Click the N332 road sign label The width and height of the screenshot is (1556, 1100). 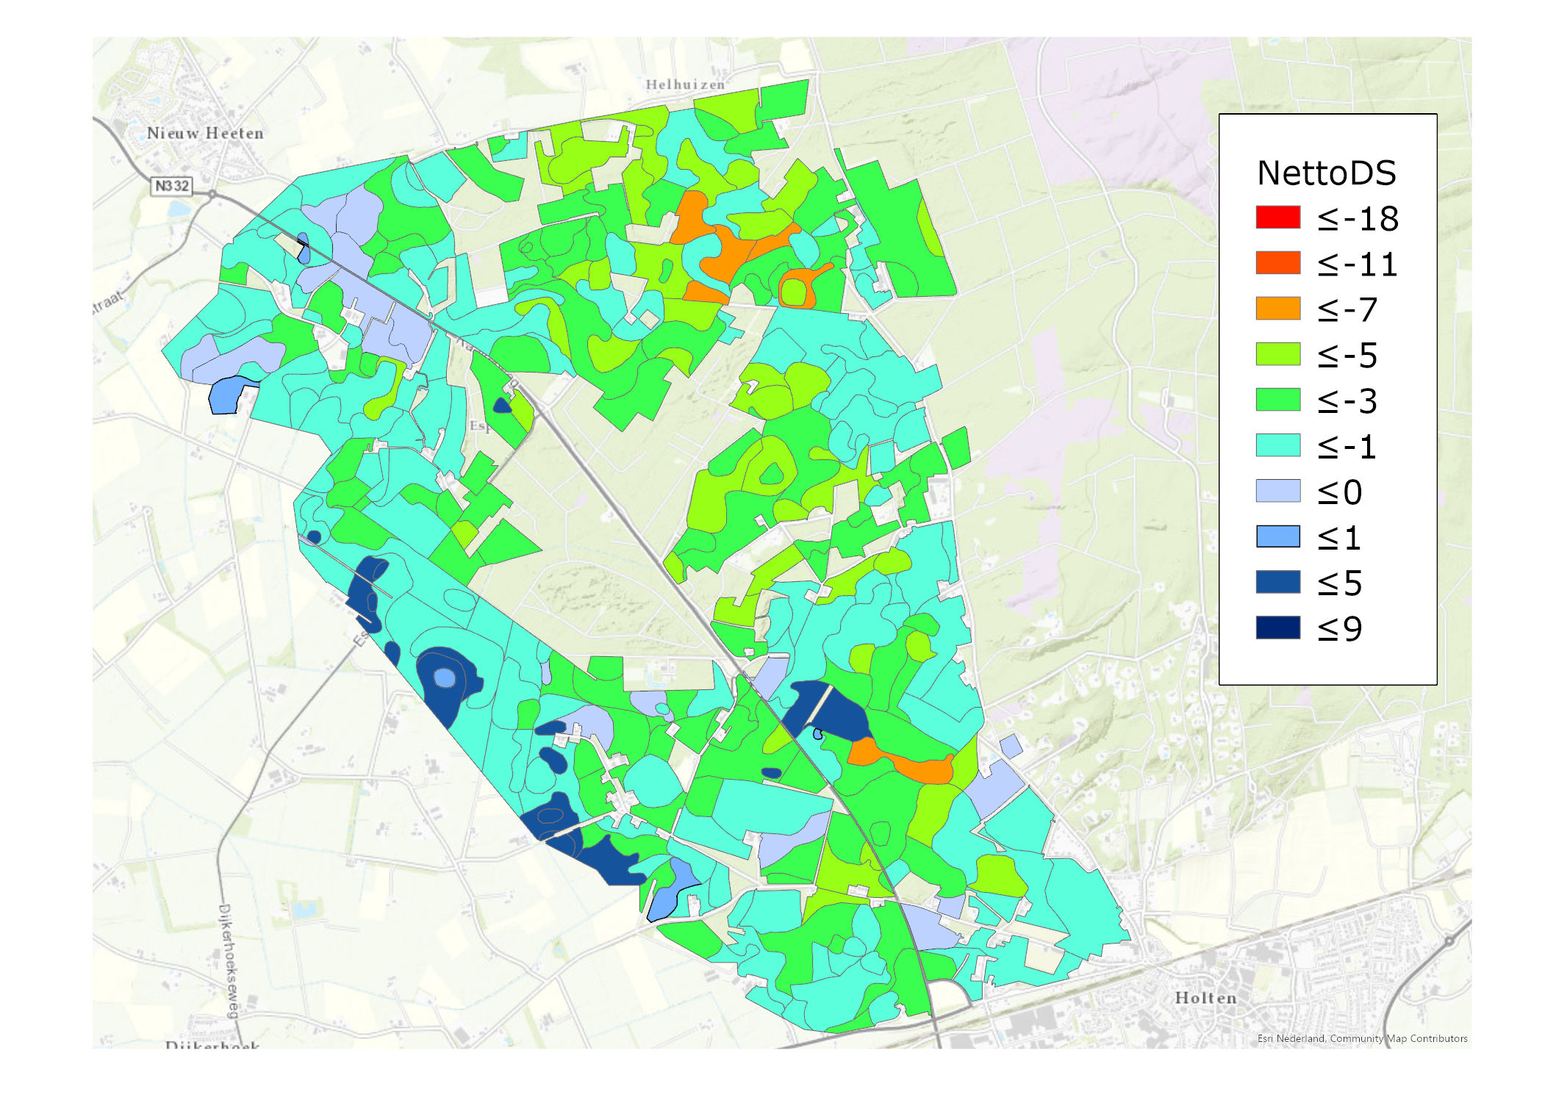point(172,186)
